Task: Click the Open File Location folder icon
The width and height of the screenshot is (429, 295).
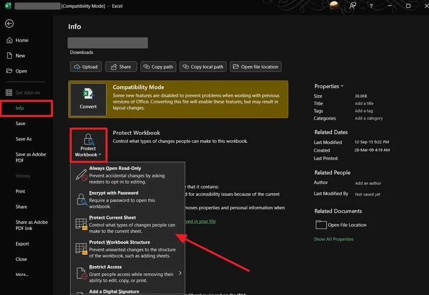Action: click(320, 225)
